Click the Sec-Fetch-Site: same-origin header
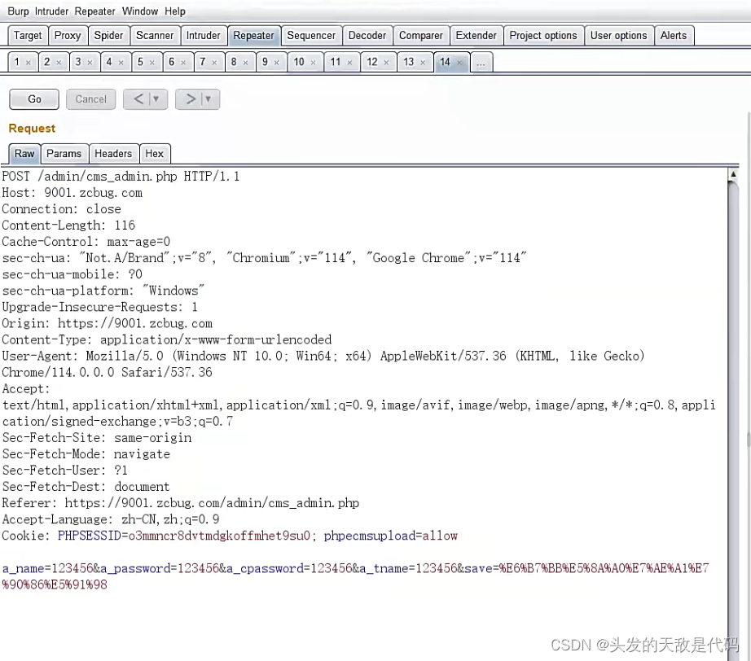 [97, 438]
